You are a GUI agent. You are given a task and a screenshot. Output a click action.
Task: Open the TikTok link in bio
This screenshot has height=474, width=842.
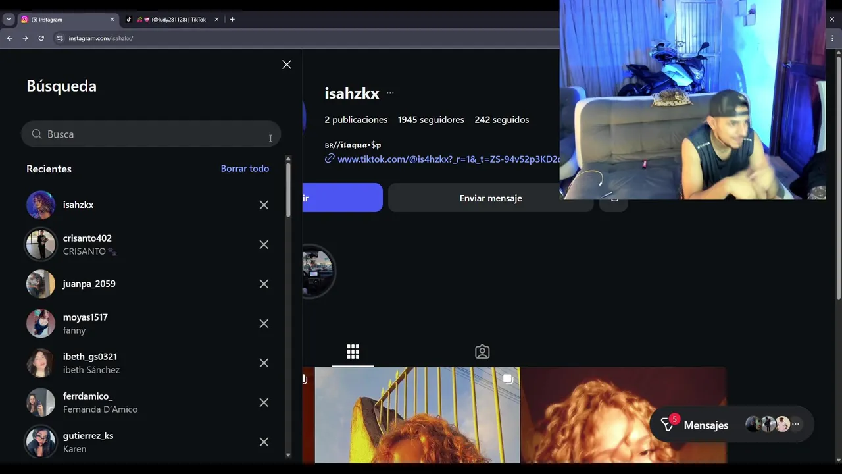447,159
